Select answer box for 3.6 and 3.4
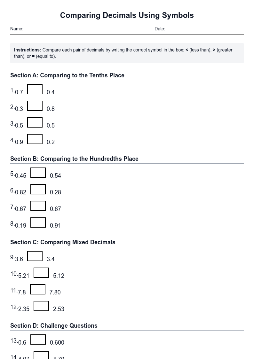This screenshot has width=254, height=359. (x=35, y=256)
